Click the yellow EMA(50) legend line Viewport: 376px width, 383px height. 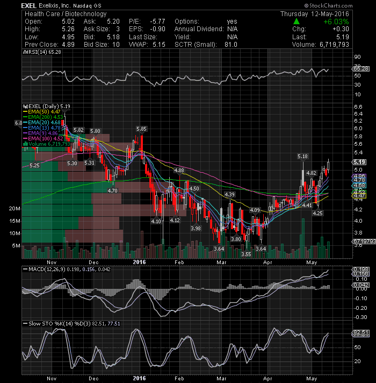click(x=25, y=112)
